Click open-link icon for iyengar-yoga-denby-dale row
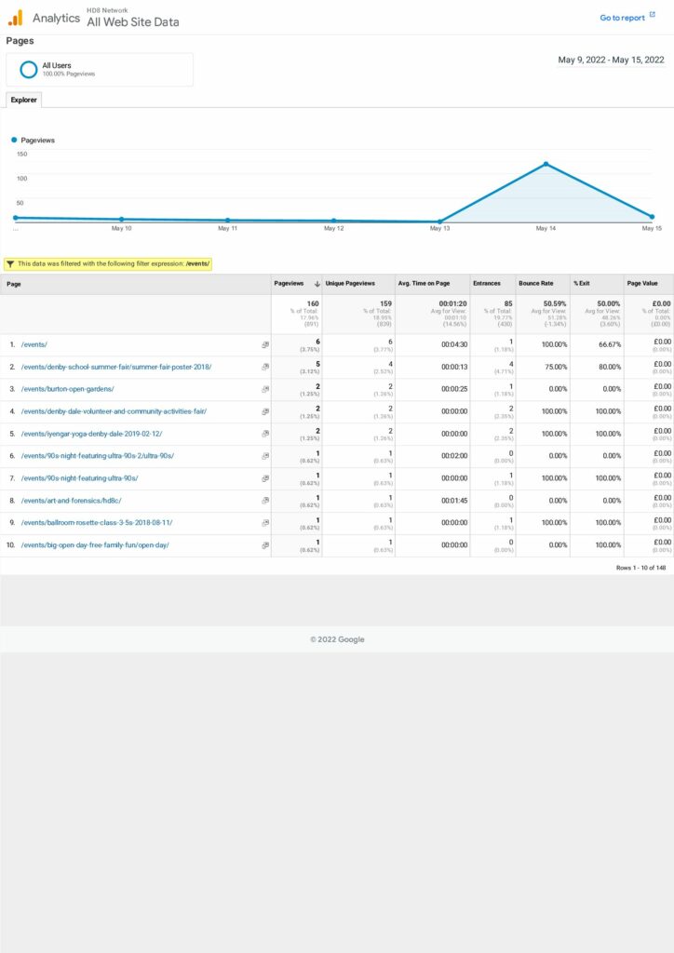The width and height of the screenshot is (674, 953). pyautogui.click(x=265, y=434)
